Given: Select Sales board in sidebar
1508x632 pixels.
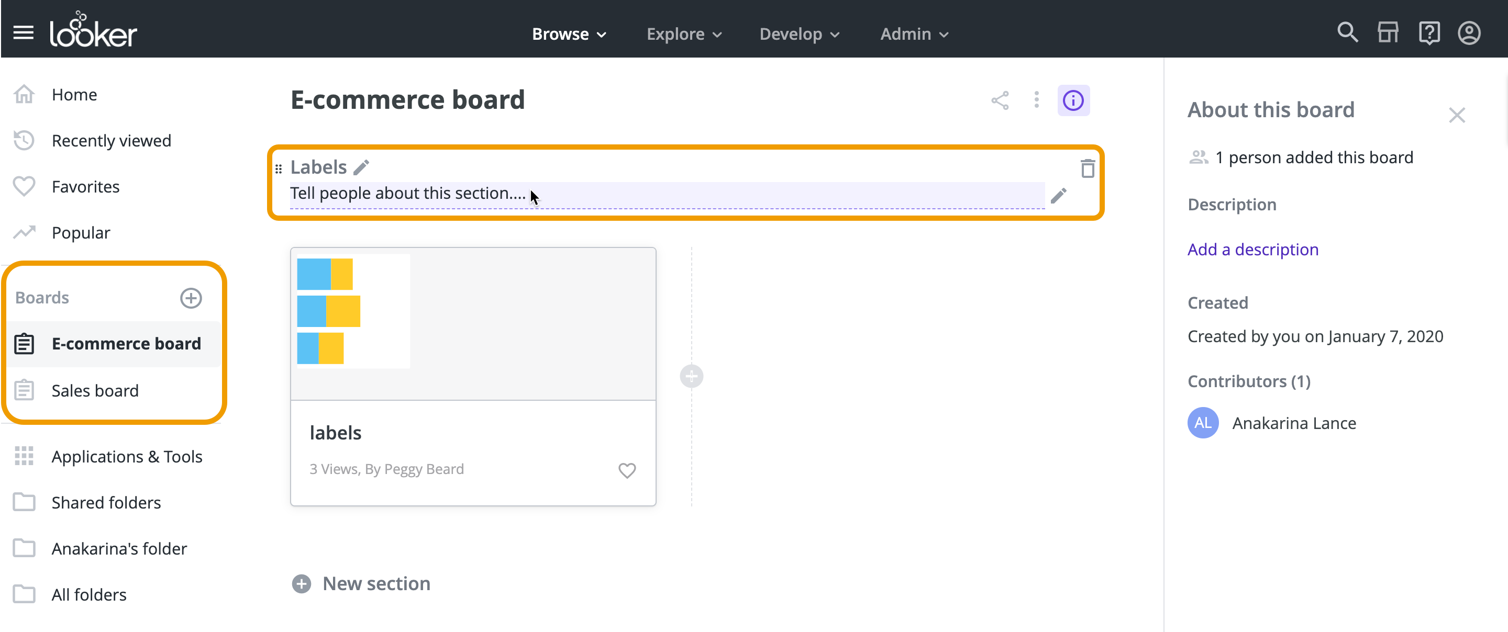Looking at the screenshot, I should (x=95, y=390).
